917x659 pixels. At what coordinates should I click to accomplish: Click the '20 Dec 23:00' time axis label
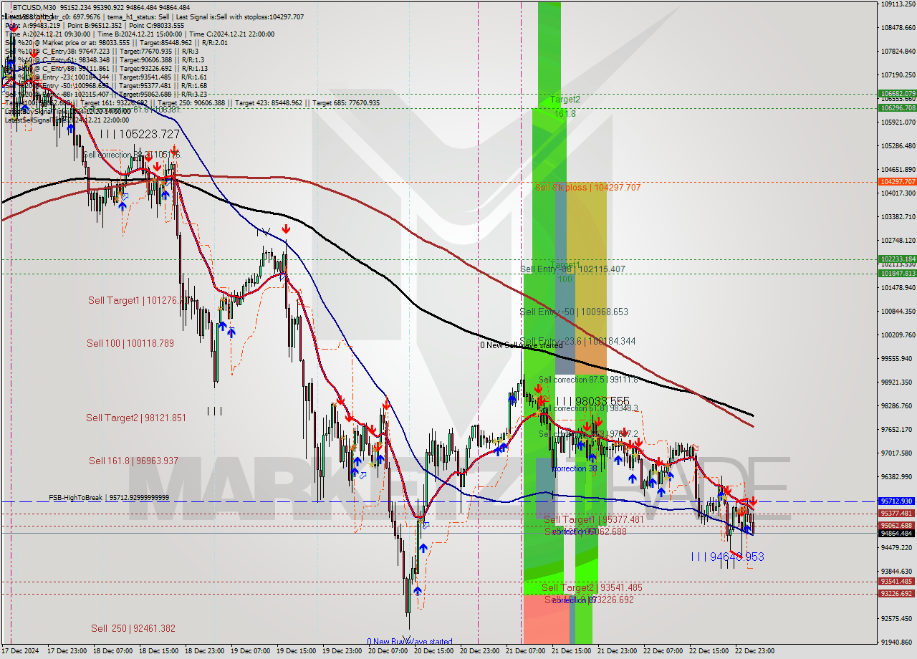click(x=481, y=651)
